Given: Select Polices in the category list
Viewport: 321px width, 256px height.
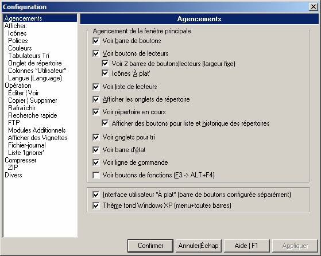Looking at the screenshot, I should (18, 41).
